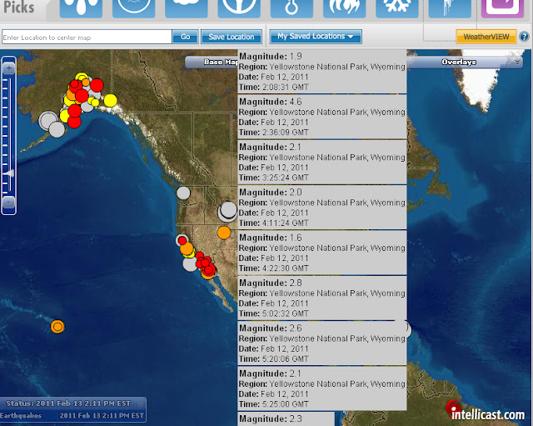Click the Save Location button
This screenshot has width=533, height=426.
click(x=232, y=37)
